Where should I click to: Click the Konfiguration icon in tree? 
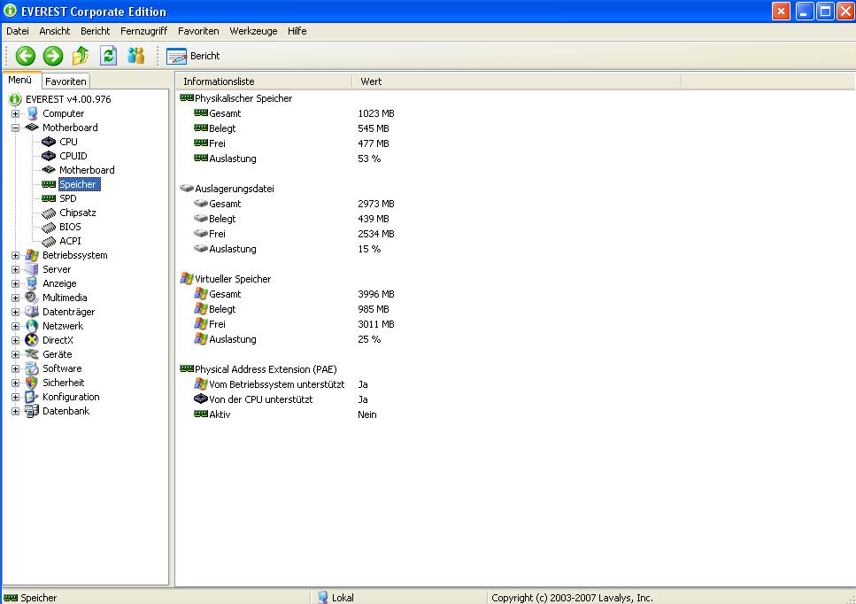click(x=32, y=398)
